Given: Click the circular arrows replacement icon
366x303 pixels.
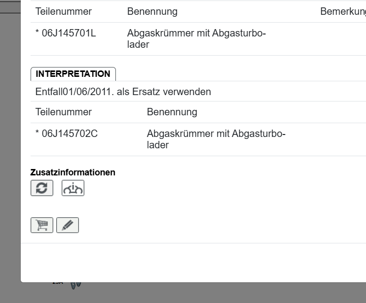Looking at the screenshot, I should point(42,188).
